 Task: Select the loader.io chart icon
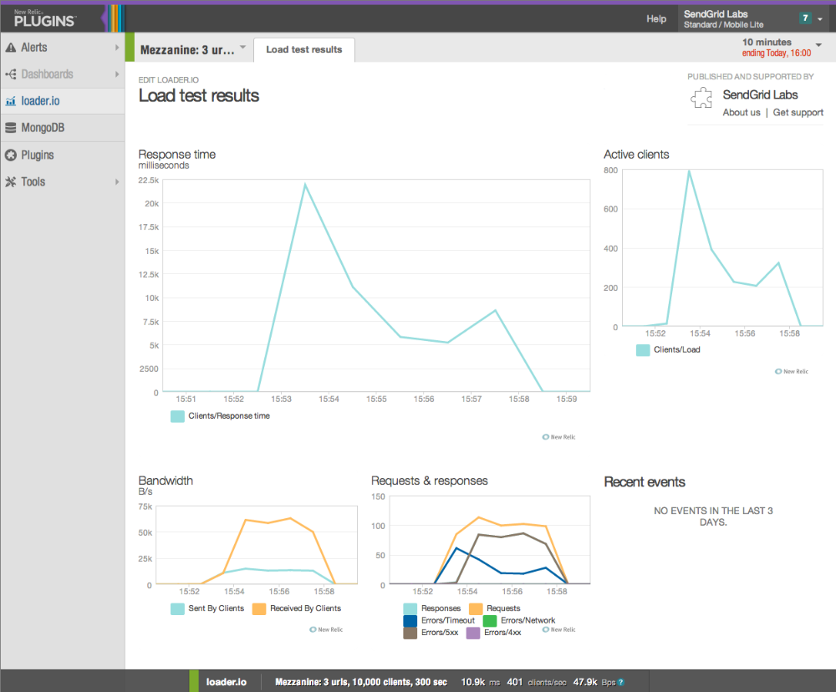pyautogui.click(x=11, y=101)
